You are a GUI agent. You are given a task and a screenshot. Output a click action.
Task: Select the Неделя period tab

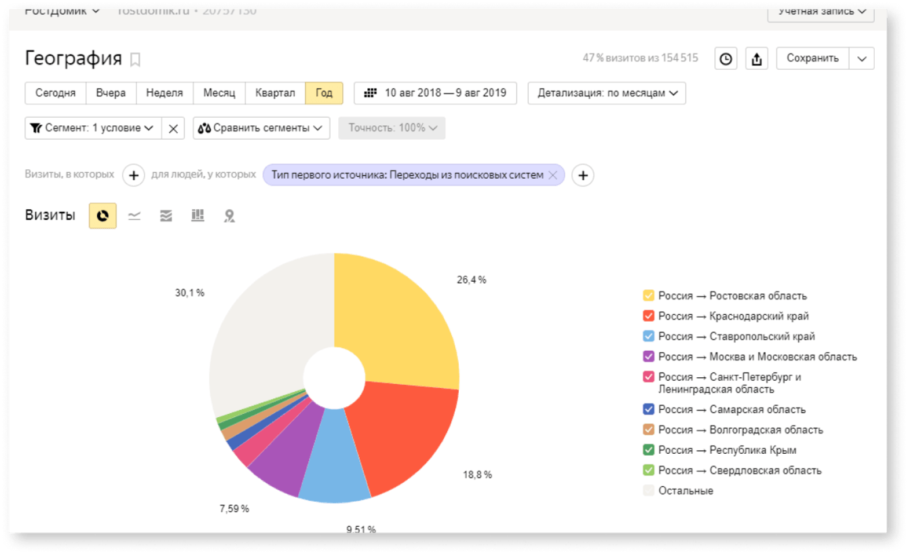(165, 93)
